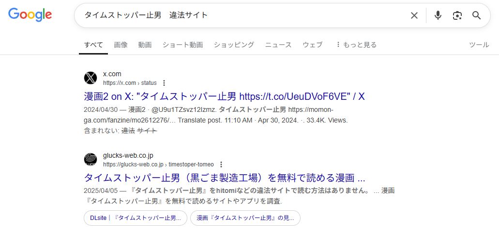Image resolution: width=499 pixels, height=232 pixels.
Task: Click the struck-through サイト missing term
Action: tap(147, 131)
